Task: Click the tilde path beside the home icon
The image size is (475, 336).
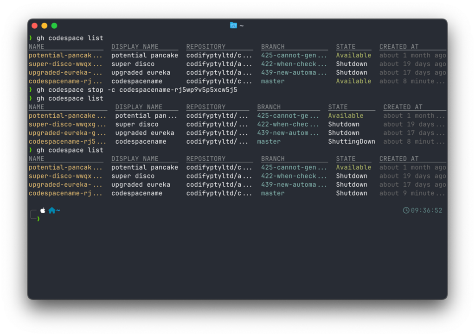Action: click(x=58, y=210)
